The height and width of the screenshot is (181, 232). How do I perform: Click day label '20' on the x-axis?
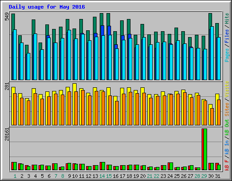143,176
